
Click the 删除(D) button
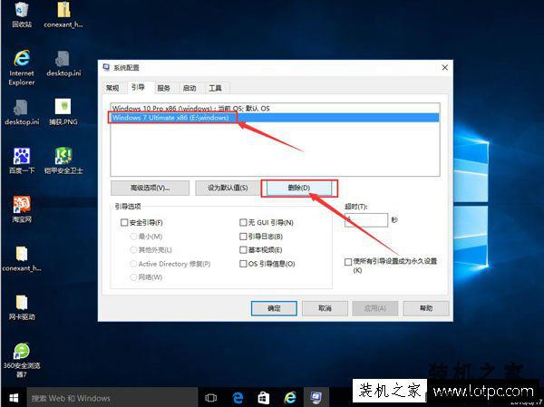(x=299, y=188)
